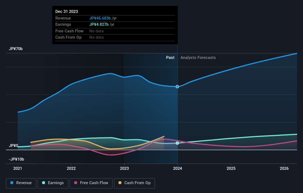Viewport: 303px width, 193px height.
Task: Click the pink Free Cash Flow legend dot
Action: pos(76,183)
